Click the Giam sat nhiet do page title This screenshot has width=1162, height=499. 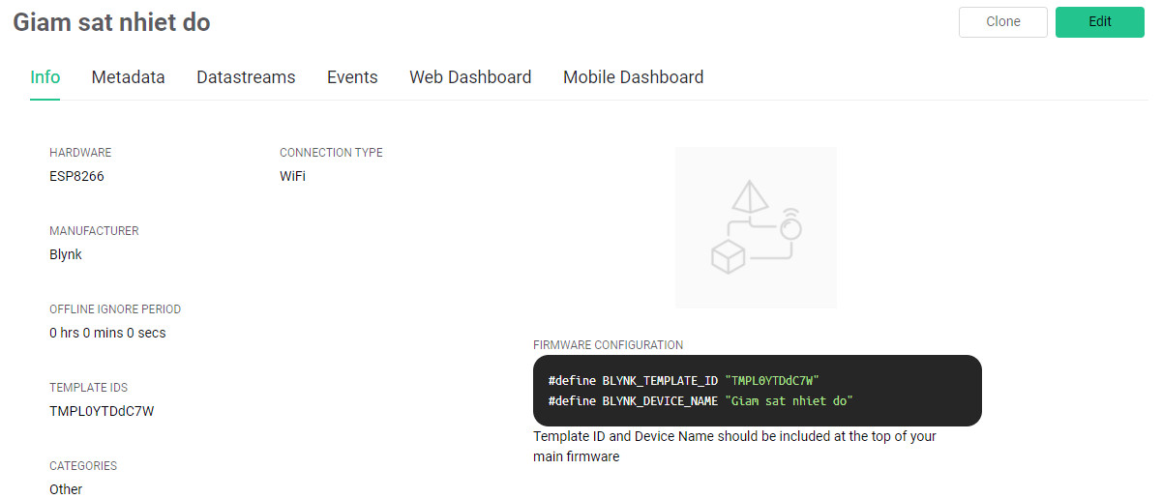[111, 22]
